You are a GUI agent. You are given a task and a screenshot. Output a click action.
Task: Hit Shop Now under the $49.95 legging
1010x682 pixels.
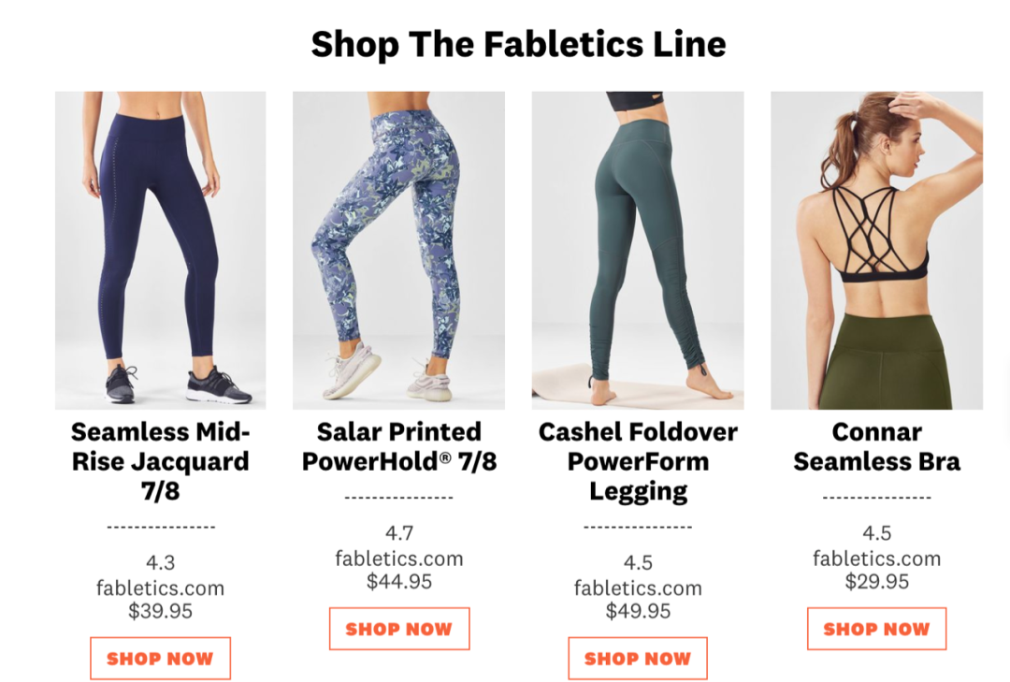click(x=638, y=659)
